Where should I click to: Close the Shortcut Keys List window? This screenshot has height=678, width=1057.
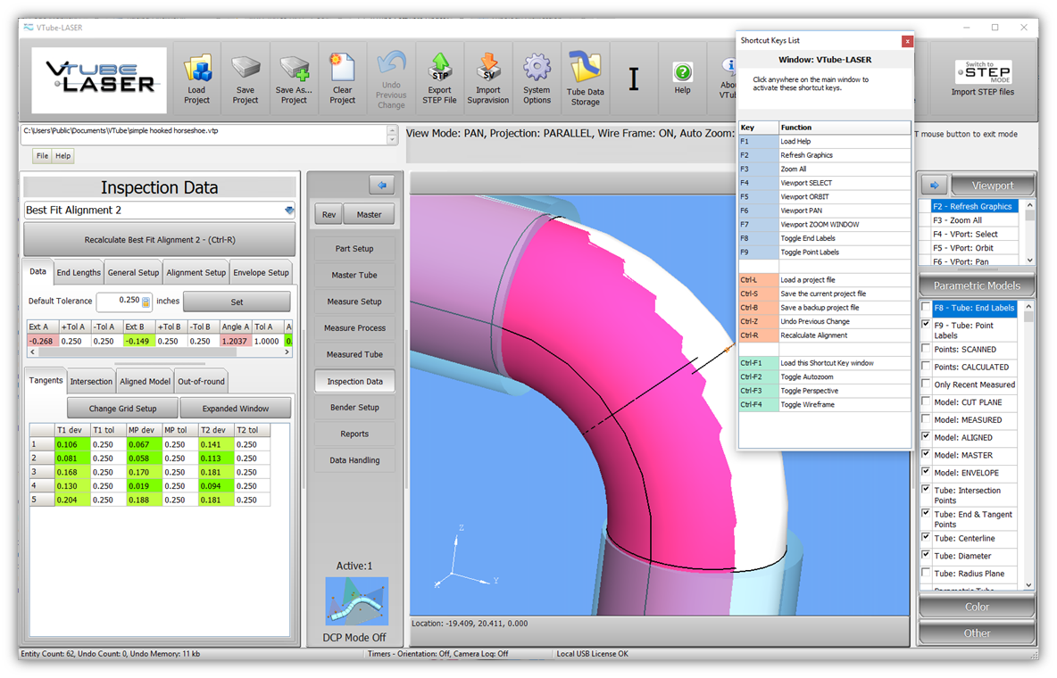[x=907, y=41]
